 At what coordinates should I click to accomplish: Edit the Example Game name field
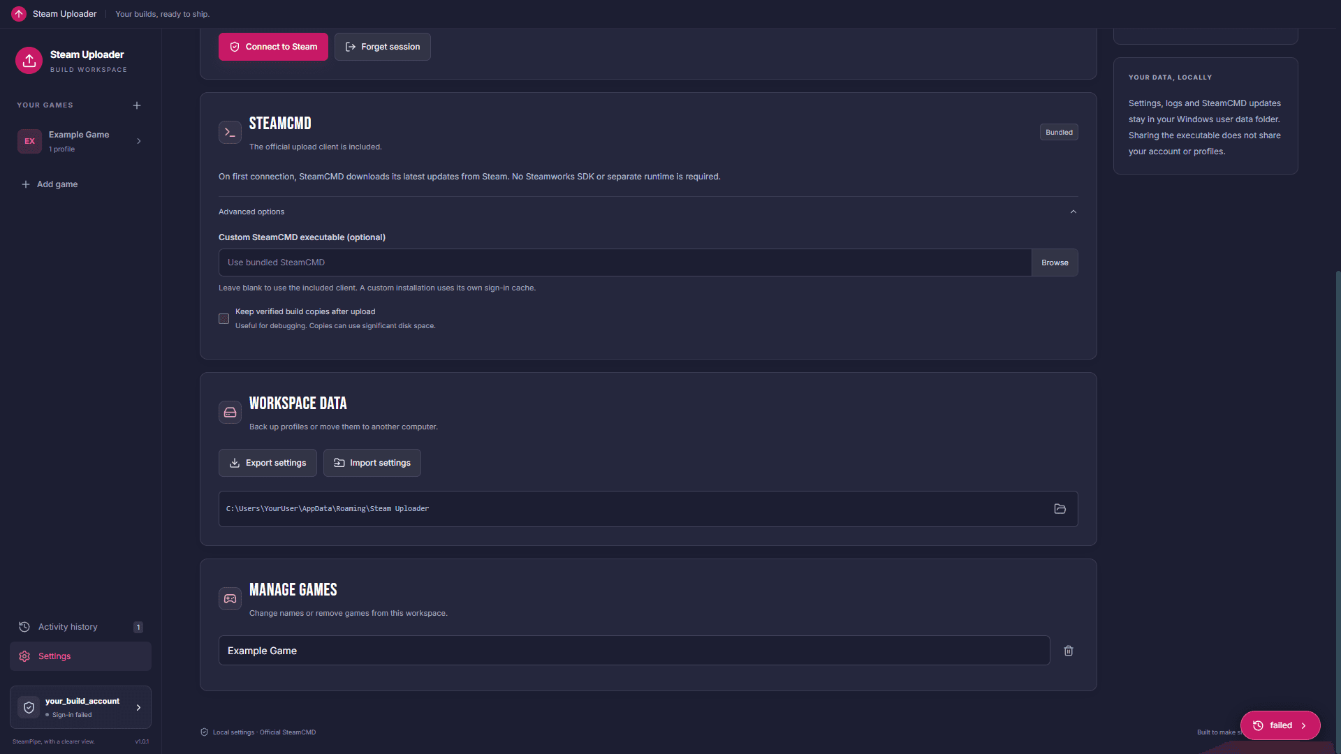pos(634,651)
